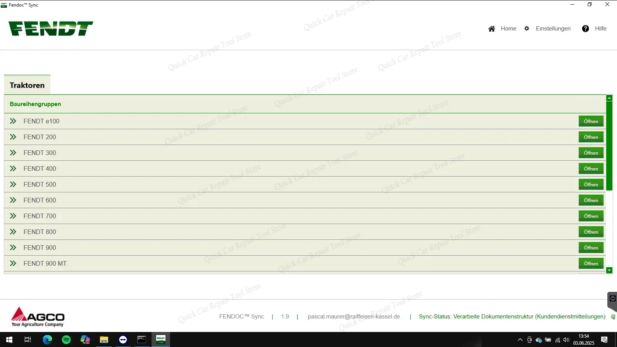The image size is (617, 347).
Task: Open the FENDT 900 MT series with Öffnen
Action: pyautogui.click(x=591, y=263)
